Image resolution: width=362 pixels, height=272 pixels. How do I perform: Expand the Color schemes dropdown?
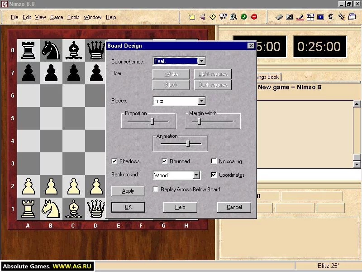click(201, 61)
